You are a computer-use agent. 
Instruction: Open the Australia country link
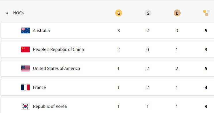point(41,30)
